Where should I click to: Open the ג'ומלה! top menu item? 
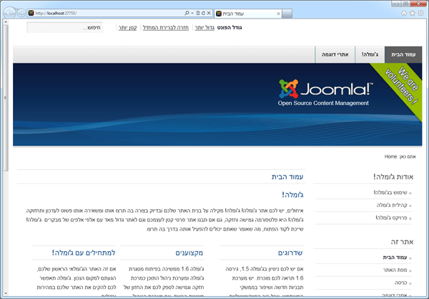370,55
